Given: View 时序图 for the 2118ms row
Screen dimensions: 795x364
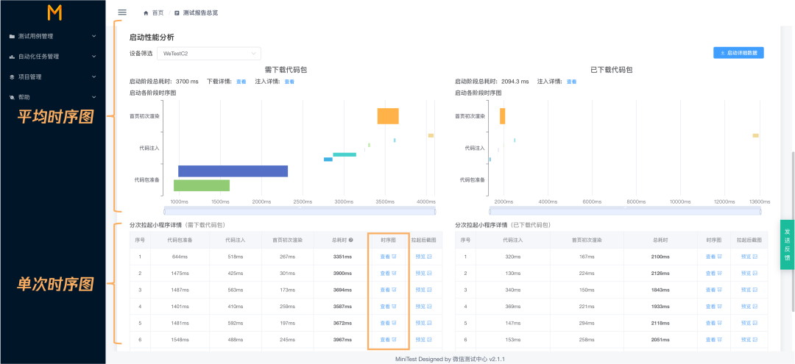Looking at the screenshot, I should click(x=713, y=323).
